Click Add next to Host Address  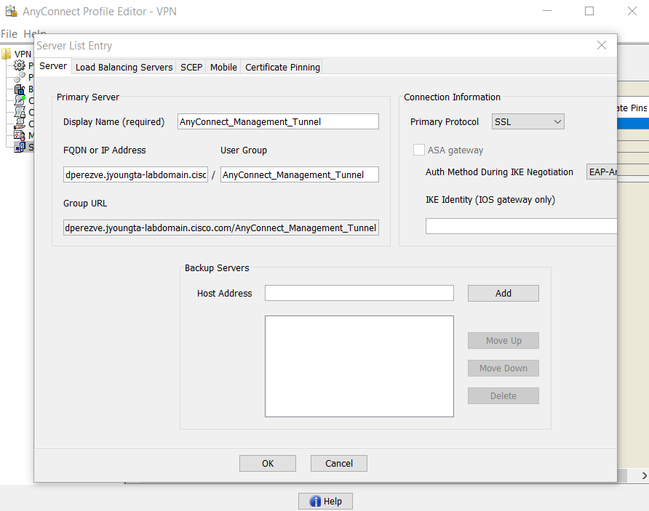pos(503,293)
